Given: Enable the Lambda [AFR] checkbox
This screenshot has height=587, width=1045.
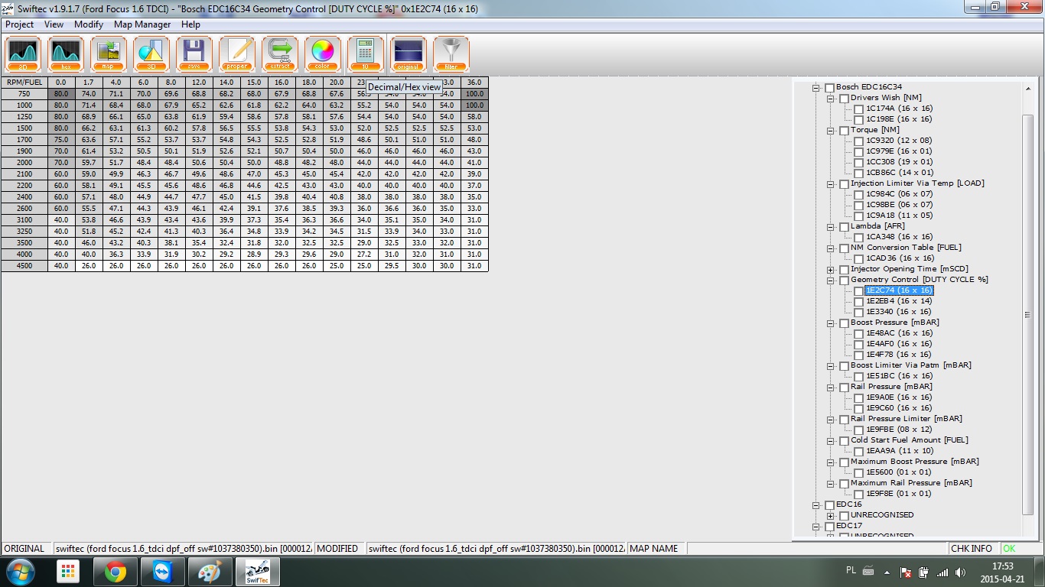Looking at the screenshot, I should tap(845, 227).
